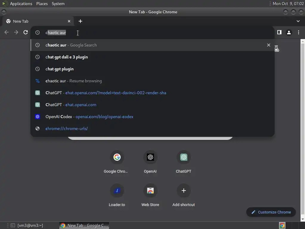The image size is (305, 229).
Task: Open the OpenAI shortcut tile
Action: 150,162
